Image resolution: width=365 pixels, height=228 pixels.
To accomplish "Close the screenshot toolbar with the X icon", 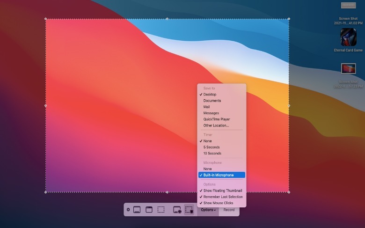I will (128, 210).
